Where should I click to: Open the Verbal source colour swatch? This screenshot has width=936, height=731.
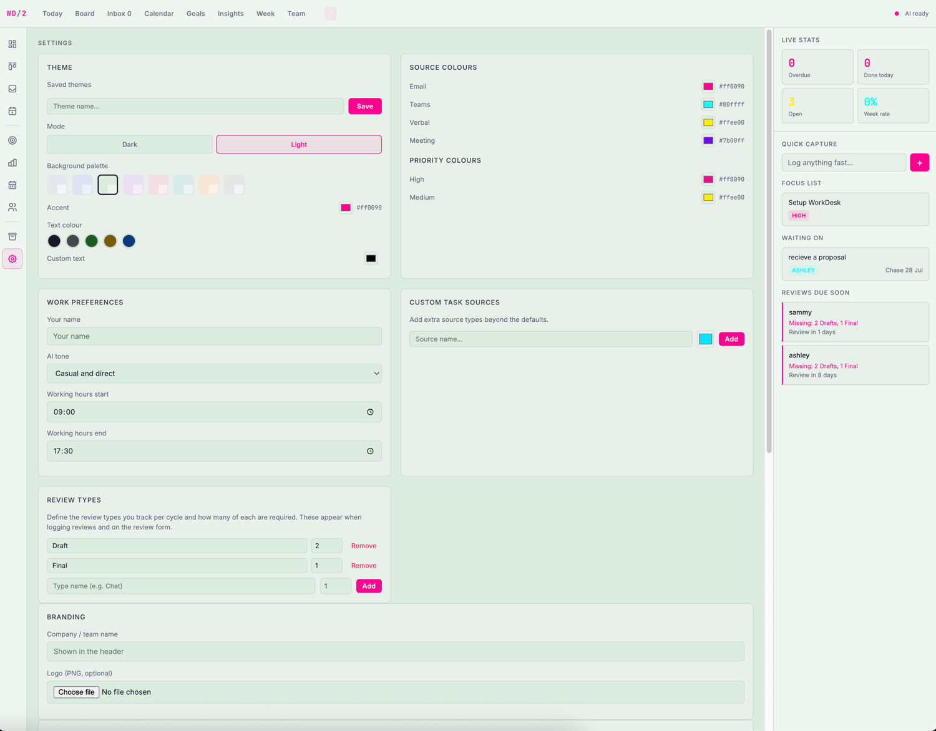click(708, 123)
